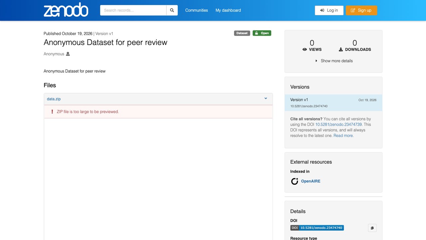The width and height of the screenshot is (426, 240).
Task: Click the person icon beside Anonymous
Action: click(68, 54)
